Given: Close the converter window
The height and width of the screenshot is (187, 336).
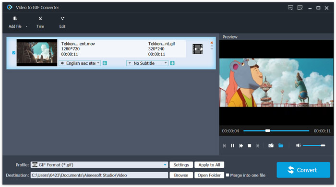Looking at the screenshot, I should click(x=326, y=8).
